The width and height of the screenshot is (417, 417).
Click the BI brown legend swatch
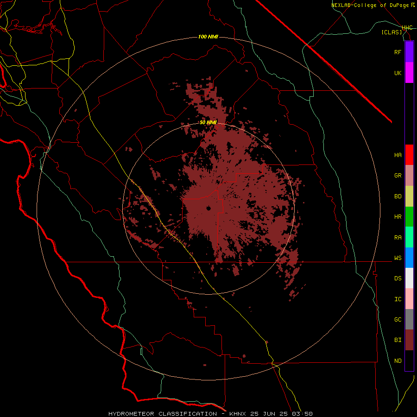pyautogui.click(x=409, y=340)
